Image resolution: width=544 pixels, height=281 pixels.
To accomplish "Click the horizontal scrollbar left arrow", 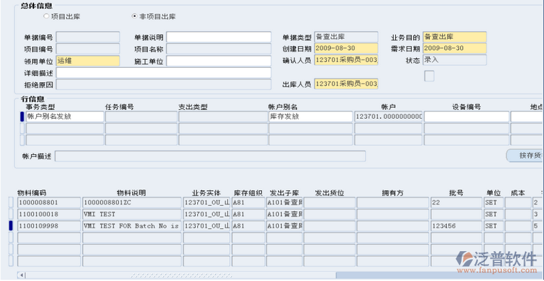I will pyautogui.click(x=22, y=276).
